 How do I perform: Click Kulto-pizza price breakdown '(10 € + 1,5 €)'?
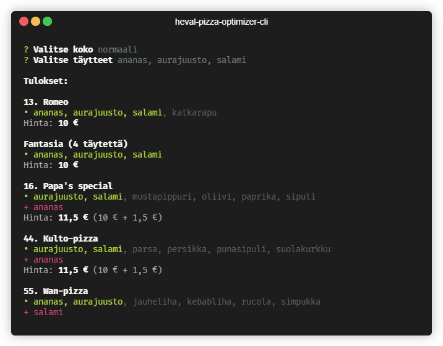pos(127,270)
